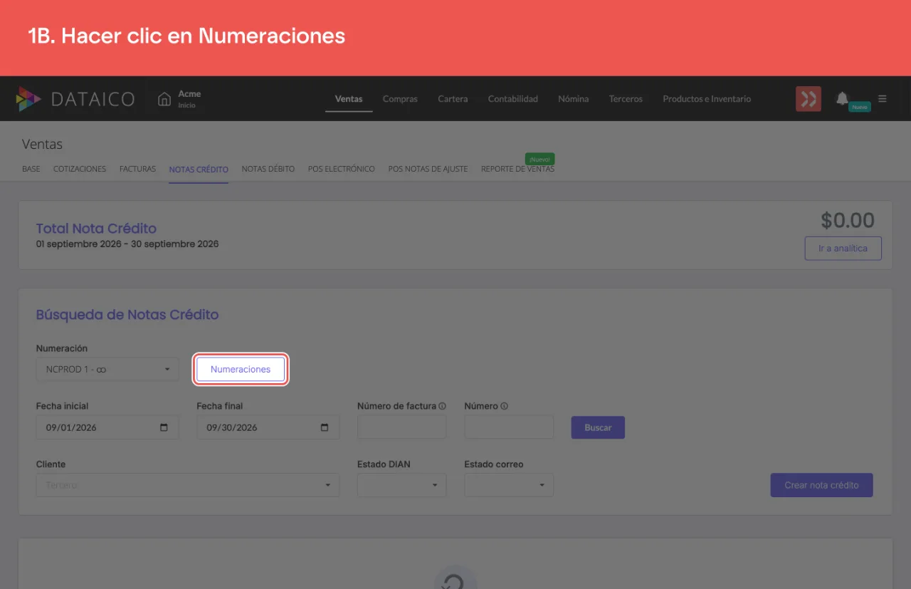Click the Acme Inicio company link
Screen dimensions: 911x589
pos(180,99)
